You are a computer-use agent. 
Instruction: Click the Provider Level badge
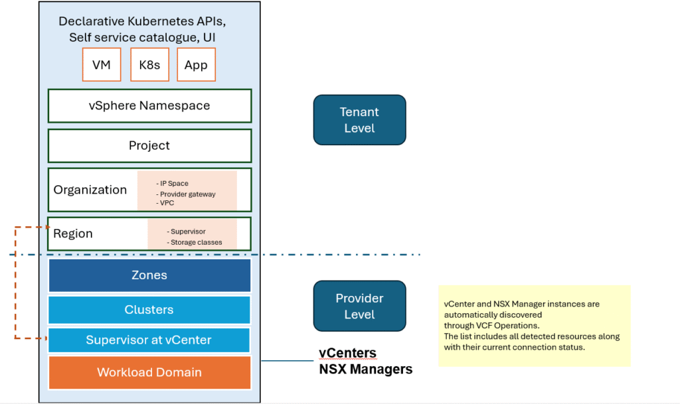(x=359, y=306)
